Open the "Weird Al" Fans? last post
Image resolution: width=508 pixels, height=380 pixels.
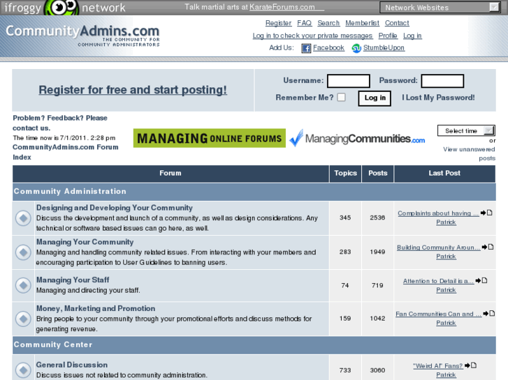[438, 366]
